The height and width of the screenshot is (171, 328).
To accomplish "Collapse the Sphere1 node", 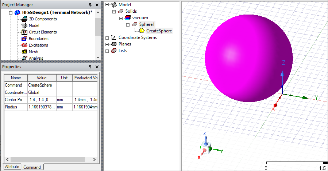I will click(x=128, y=25).
